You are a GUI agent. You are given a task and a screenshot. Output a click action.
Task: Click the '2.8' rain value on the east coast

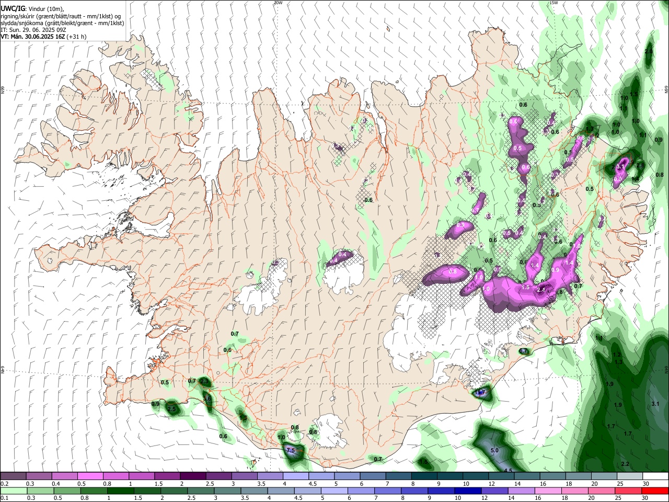(x=641, y=165)
